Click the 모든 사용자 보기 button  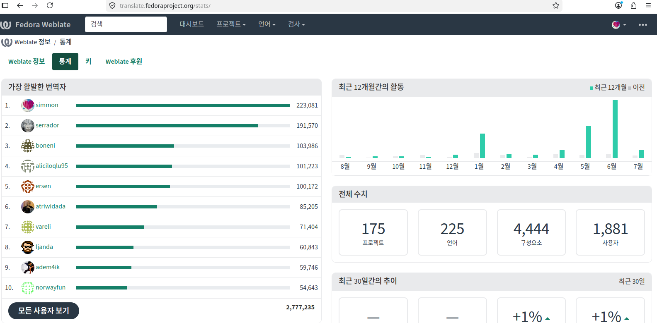44,311
